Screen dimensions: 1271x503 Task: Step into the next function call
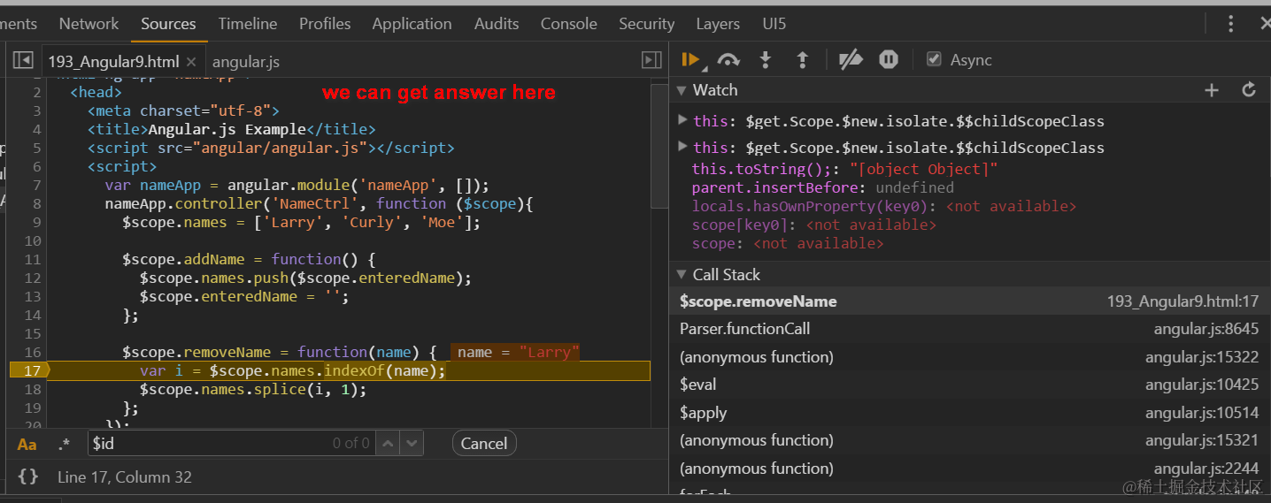pyautogui.click(x=766, y=59)
